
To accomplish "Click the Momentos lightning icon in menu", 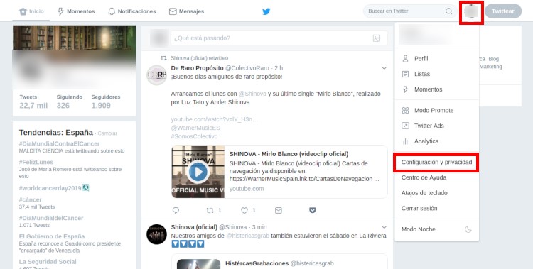I will [x=405, y=89].
